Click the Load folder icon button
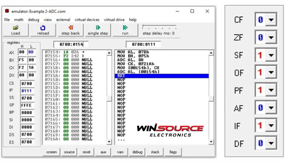The width and height of the screenshot is (285, 163). pyautogui.click(x=15, y=30)
